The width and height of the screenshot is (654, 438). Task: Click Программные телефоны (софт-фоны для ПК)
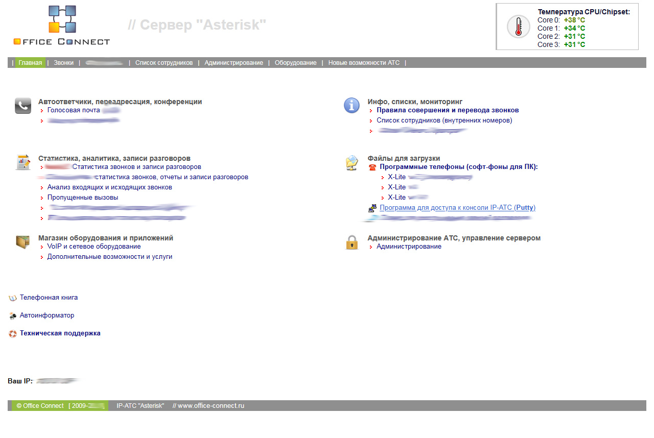[459, 167]
